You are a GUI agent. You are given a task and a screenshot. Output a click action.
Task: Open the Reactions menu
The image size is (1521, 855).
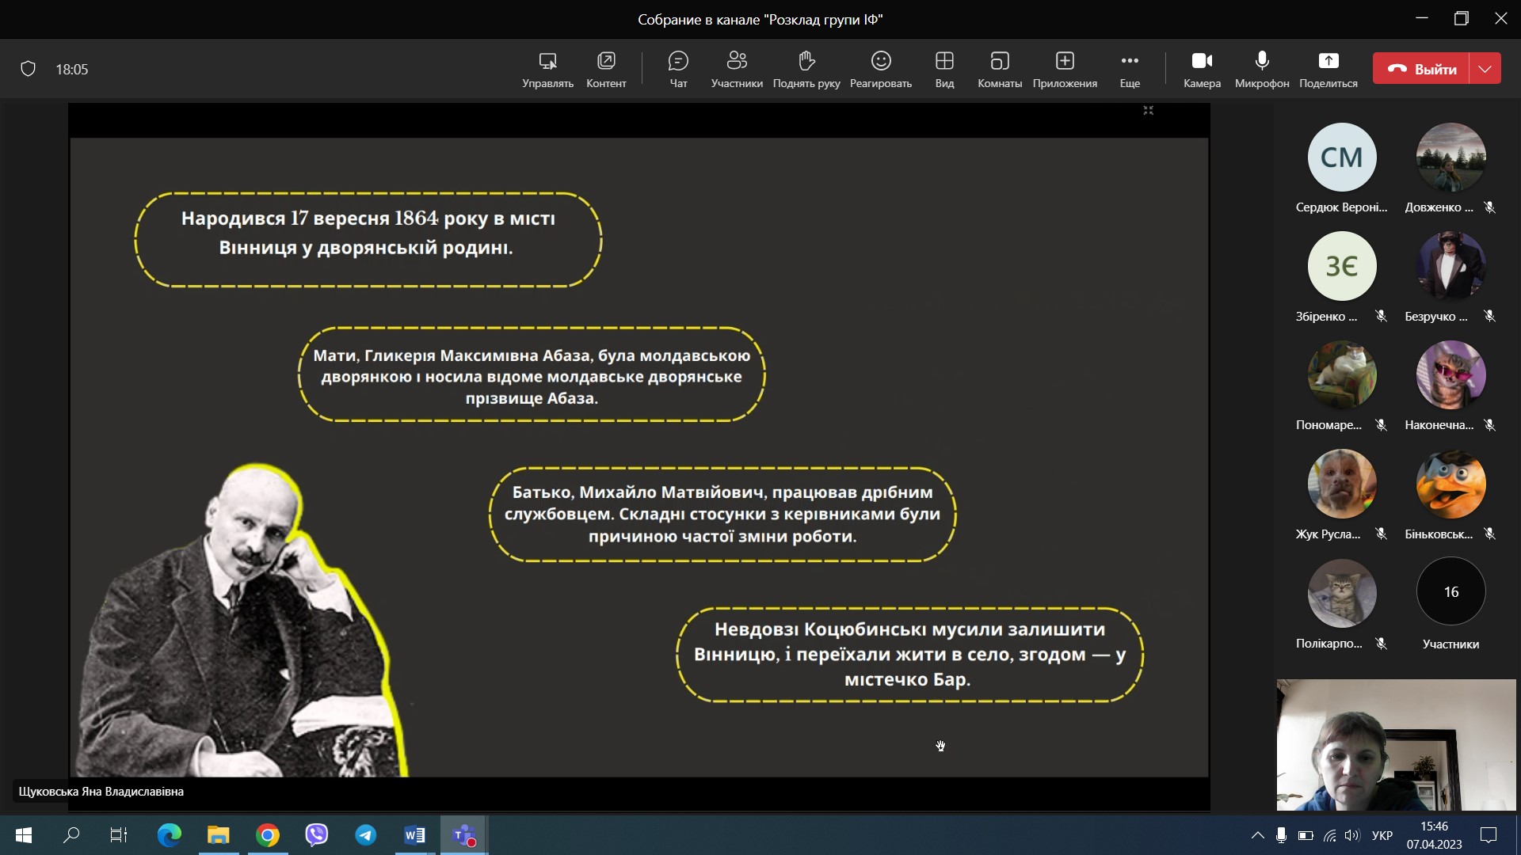coord(880,69)
